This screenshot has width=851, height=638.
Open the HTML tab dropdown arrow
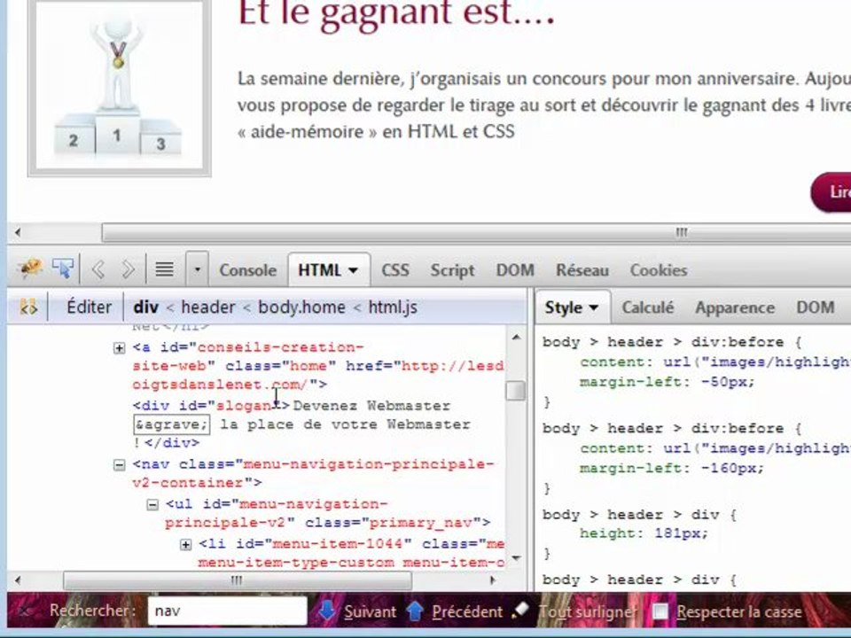(x=354, y=270)
